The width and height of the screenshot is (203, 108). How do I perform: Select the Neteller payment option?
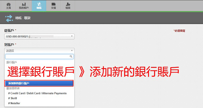[14, 103]
